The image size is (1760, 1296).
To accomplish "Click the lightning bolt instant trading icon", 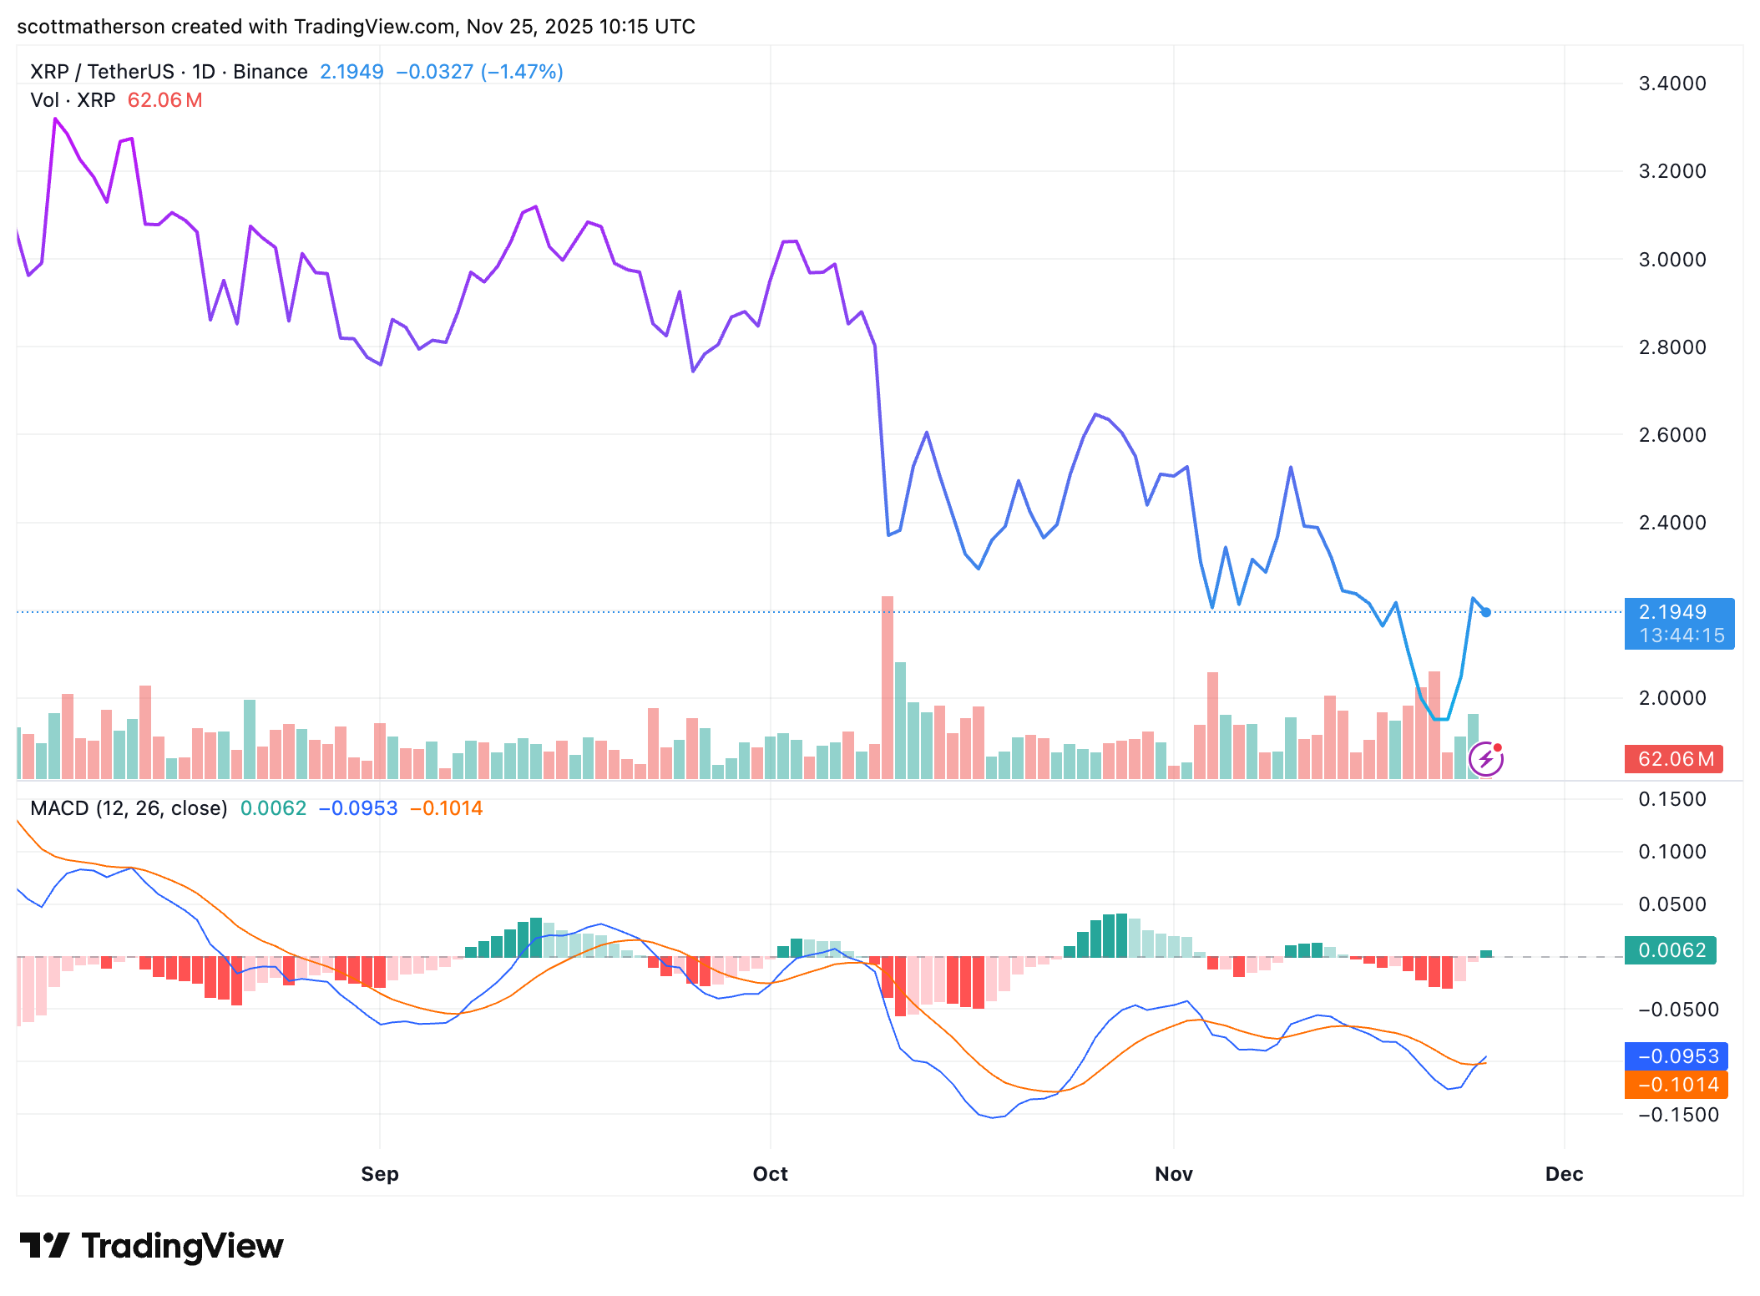I will click(1485, 760).
